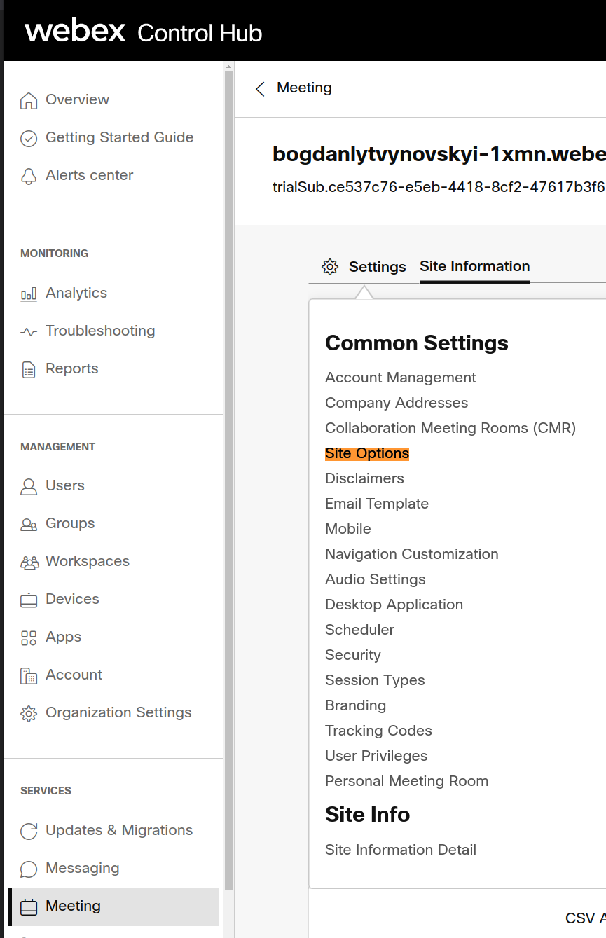The image size is (606, 938).
Task: View Site Information Detail
Action: click(400, 850)
